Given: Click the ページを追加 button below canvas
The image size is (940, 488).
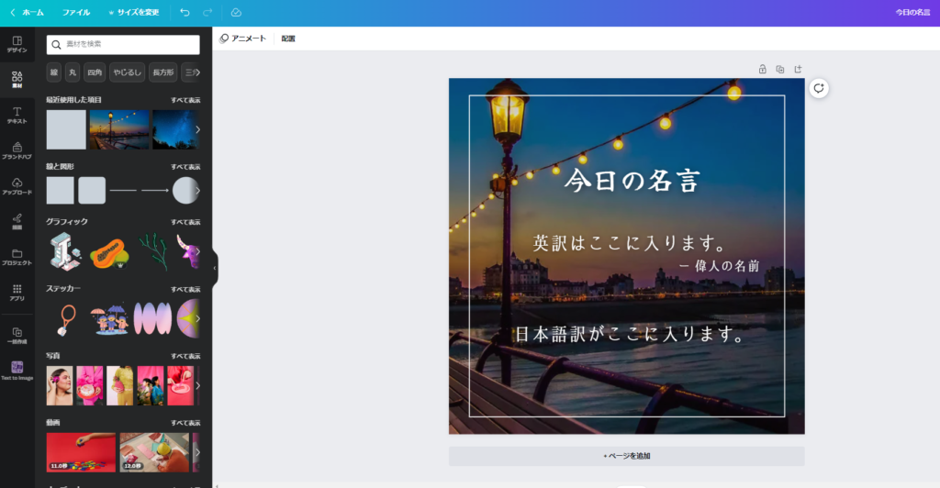Looking at the screenshot, I should [626, 456].
